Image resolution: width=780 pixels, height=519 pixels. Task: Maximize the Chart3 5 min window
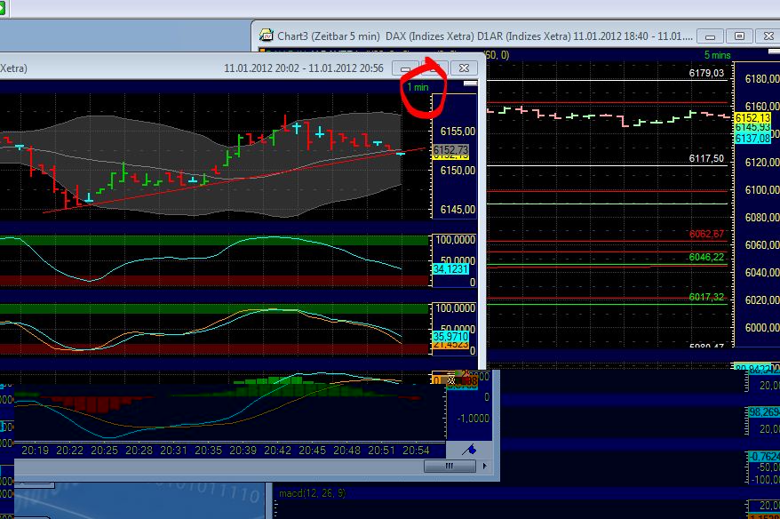(739, 36)
